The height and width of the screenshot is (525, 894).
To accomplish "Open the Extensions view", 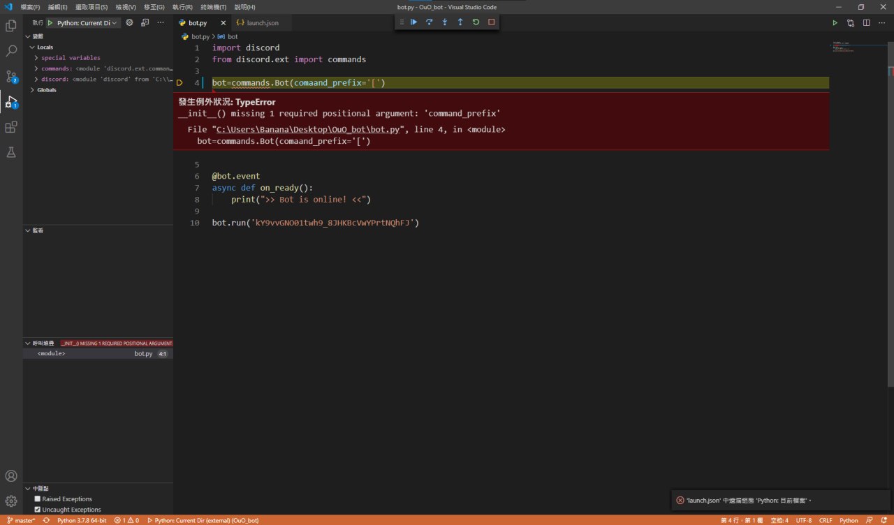I will 11,127.
